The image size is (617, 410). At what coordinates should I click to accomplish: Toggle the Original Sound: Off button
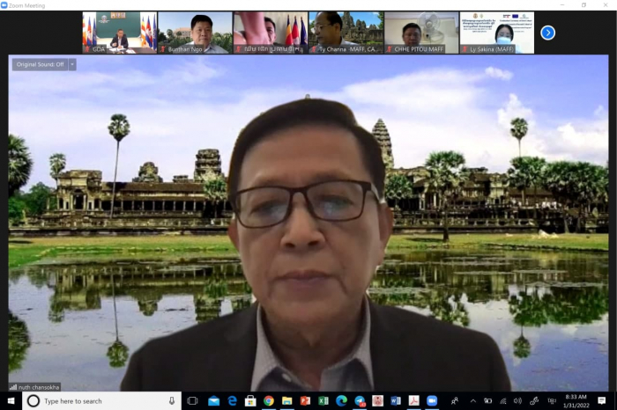point(40,64)
